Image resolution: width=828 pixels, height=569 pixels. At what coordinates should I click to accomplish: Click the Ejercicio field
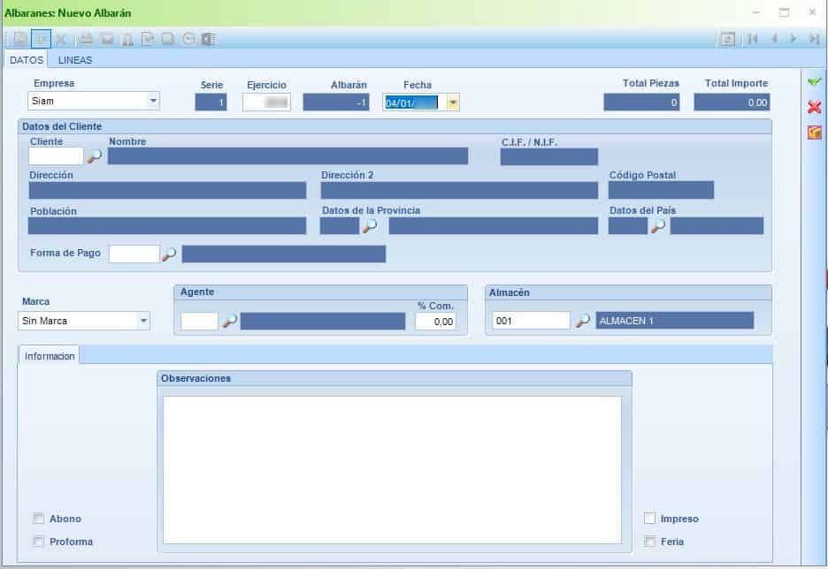pos(266,102)
